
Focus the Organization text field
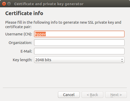79,43
